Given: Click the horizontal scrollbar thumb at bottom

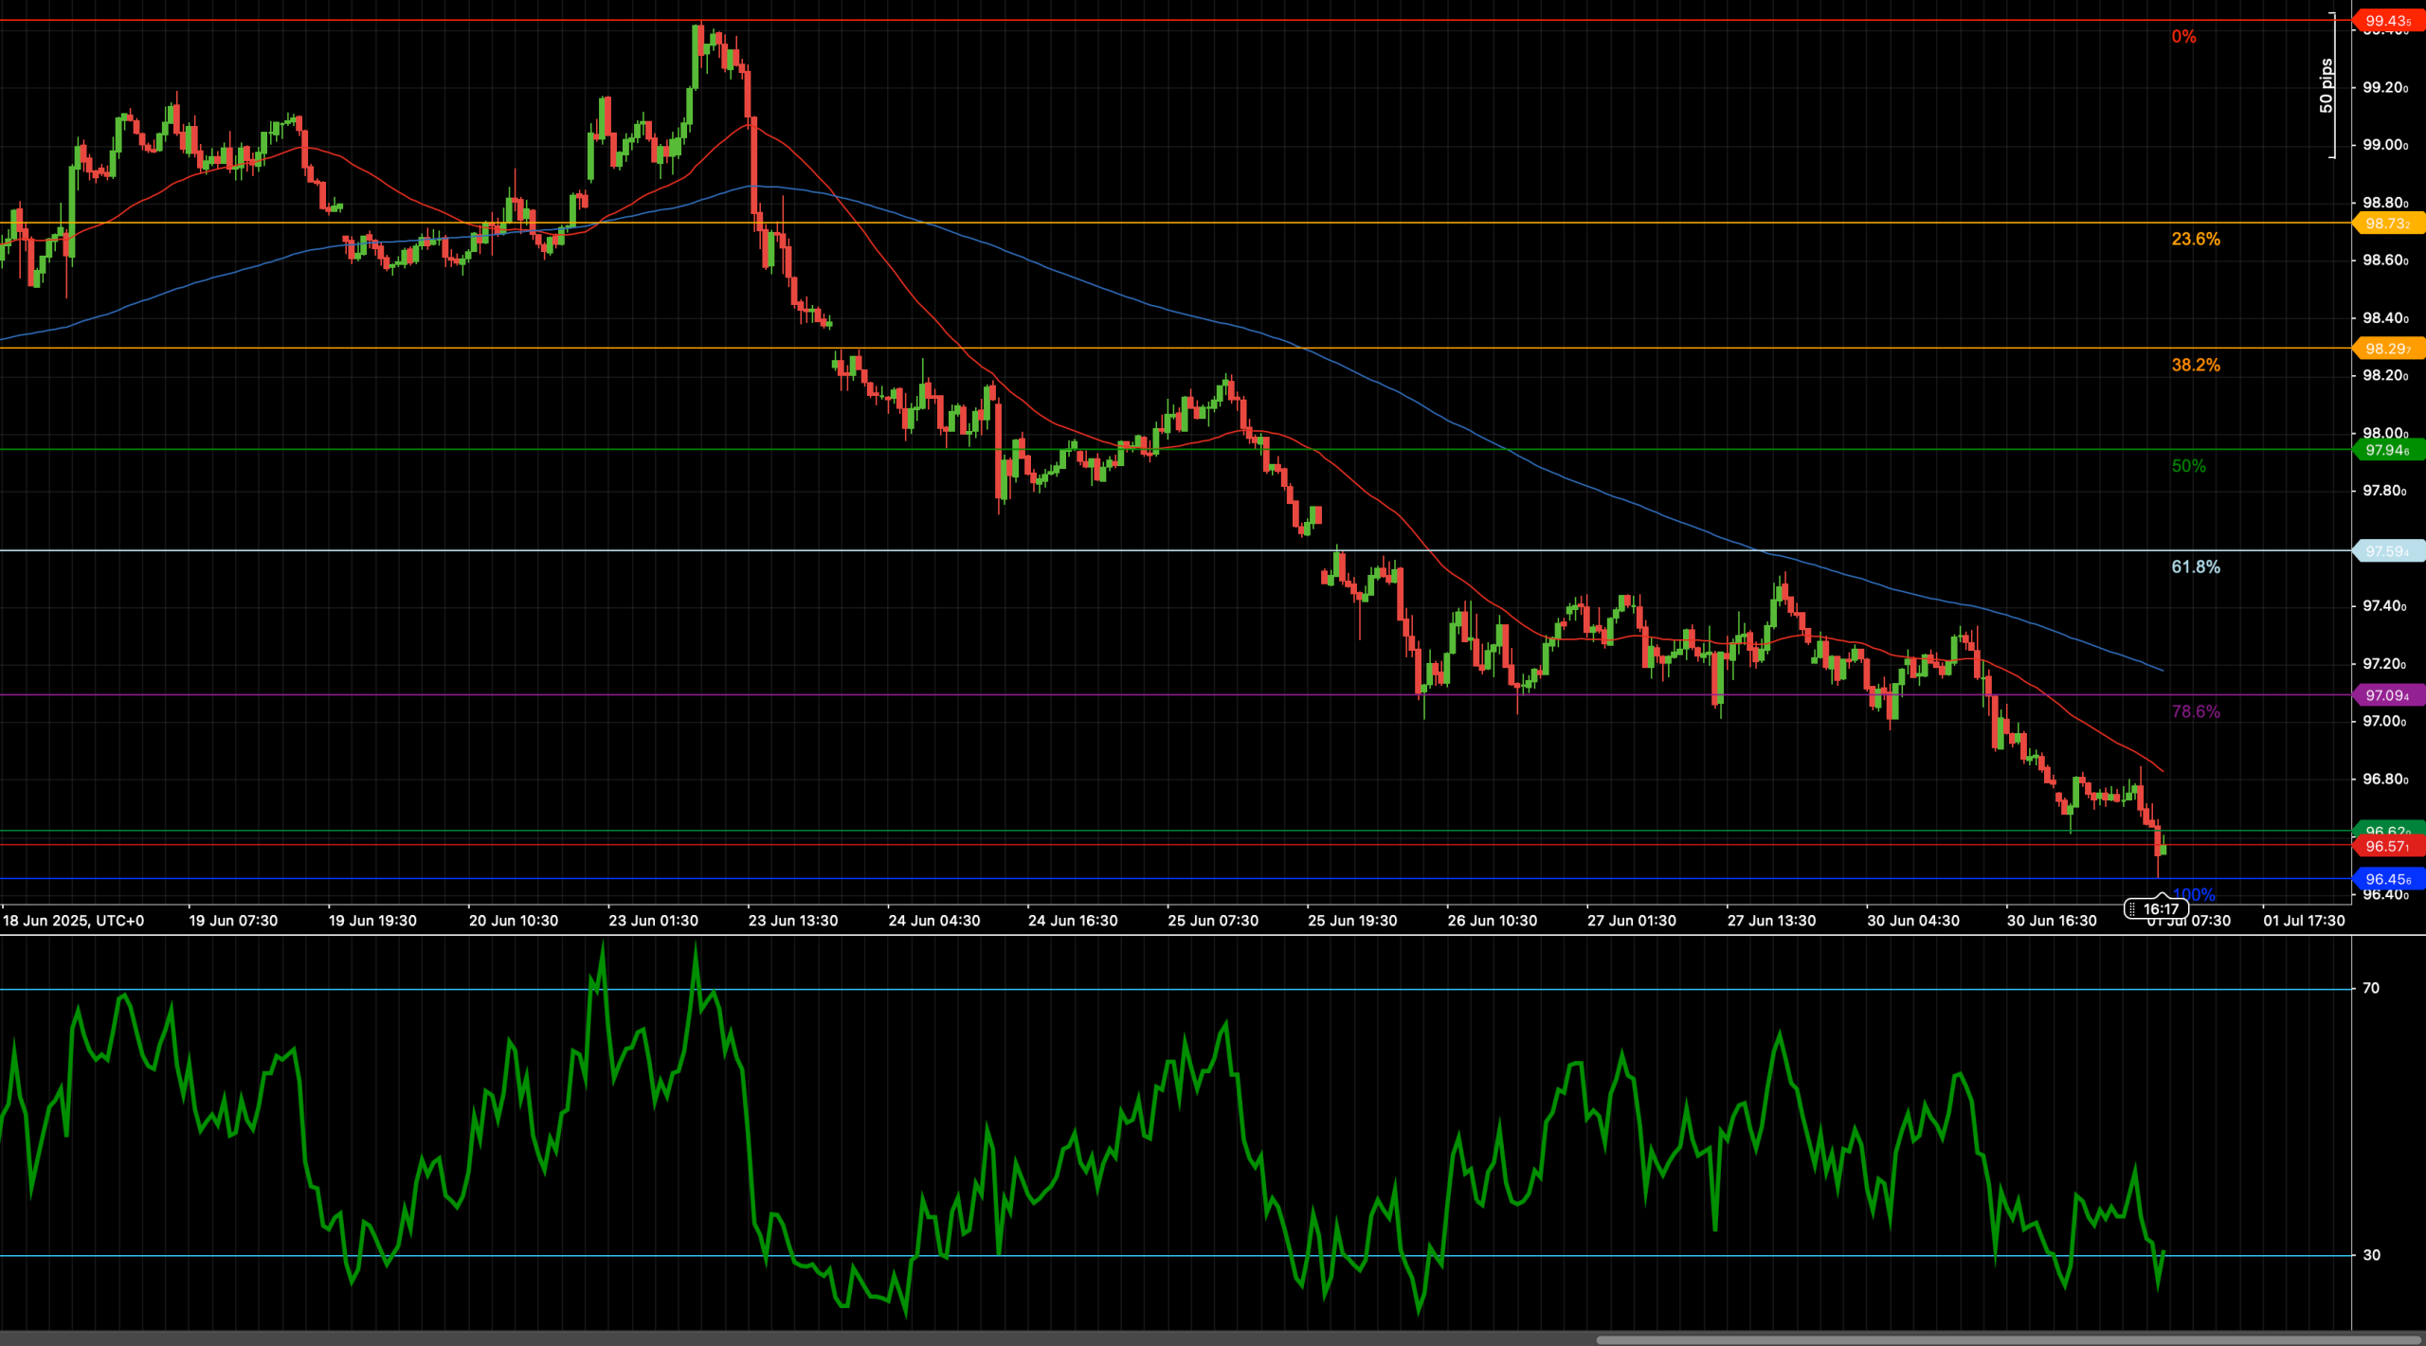Looking at the screenshot, I should coord(2008,1339).
